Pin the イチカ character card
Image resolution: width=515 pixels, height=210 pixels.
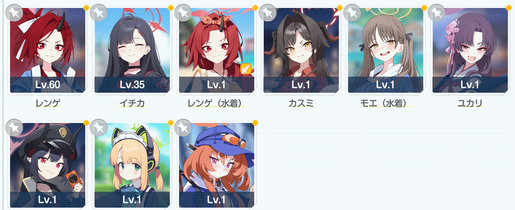click(99, 13)
